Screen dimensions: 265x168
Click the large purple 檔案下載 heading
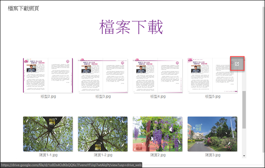pos(131,27)
